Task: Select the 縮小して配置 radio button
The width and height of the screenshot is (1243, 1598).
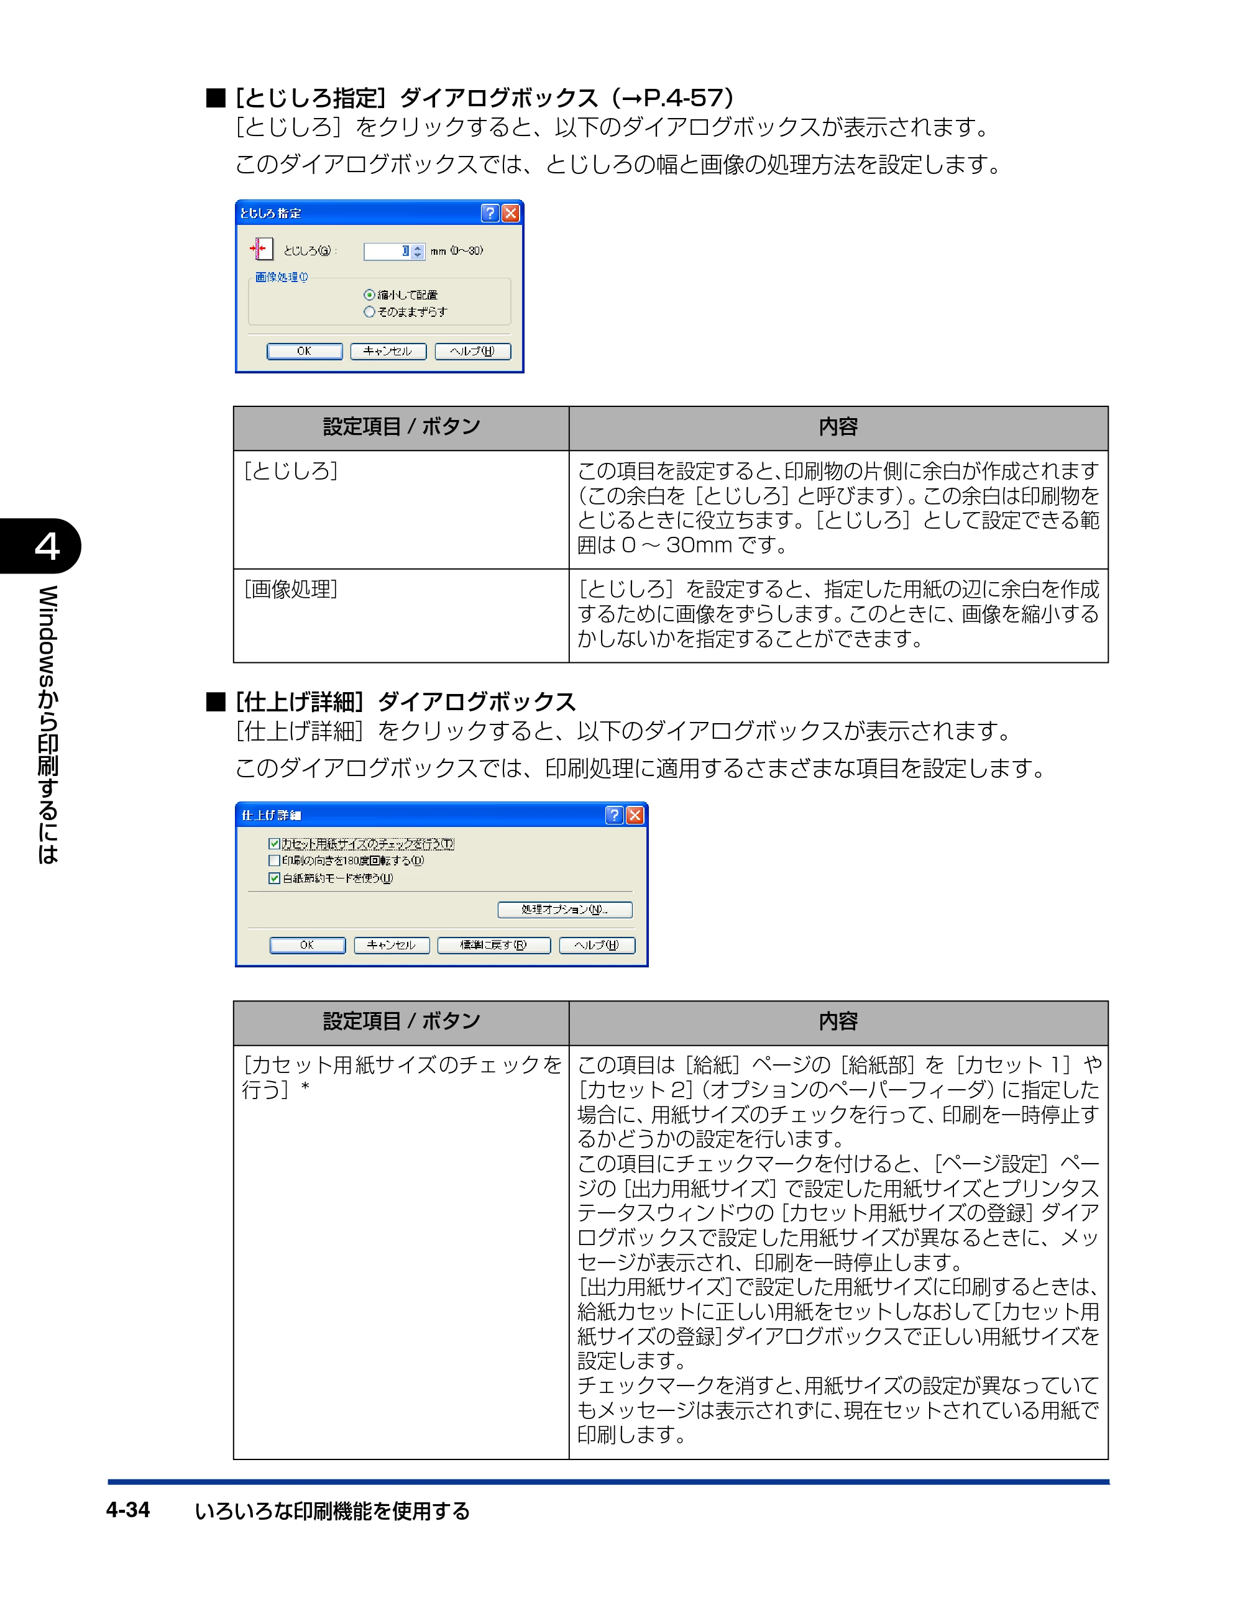Action: point(369,295)
